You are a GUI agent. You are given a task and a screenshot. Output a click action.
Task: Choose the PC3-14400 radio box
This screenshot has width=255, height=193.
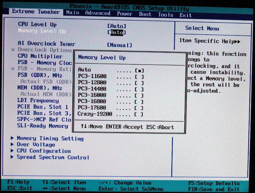[x=139, y=89]
